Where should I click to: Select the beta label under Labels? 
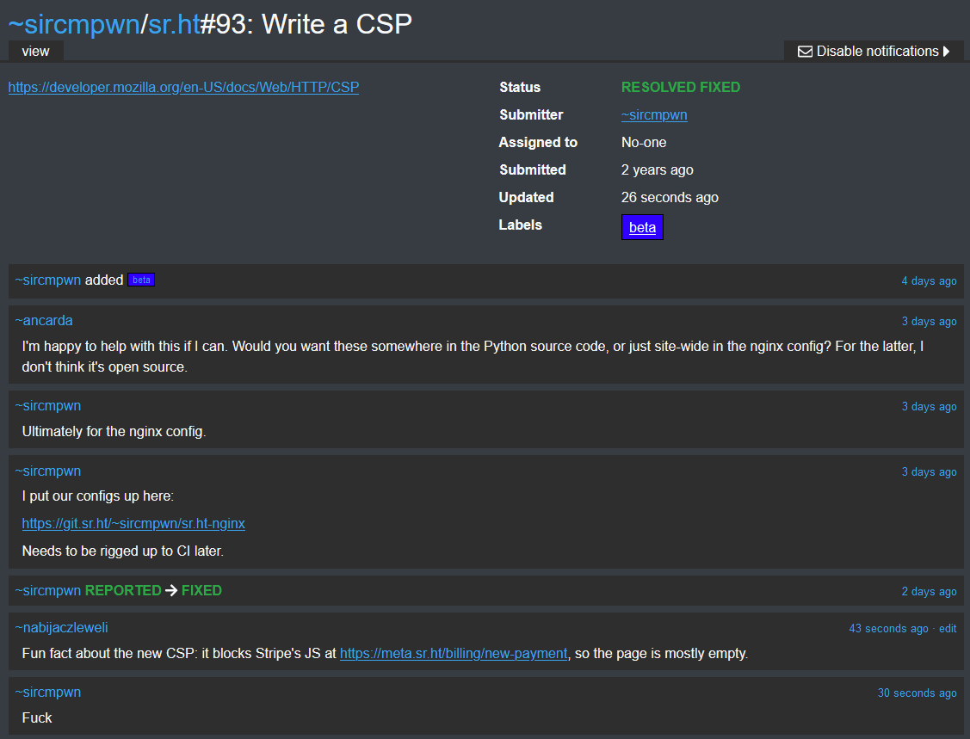point(642,228)
